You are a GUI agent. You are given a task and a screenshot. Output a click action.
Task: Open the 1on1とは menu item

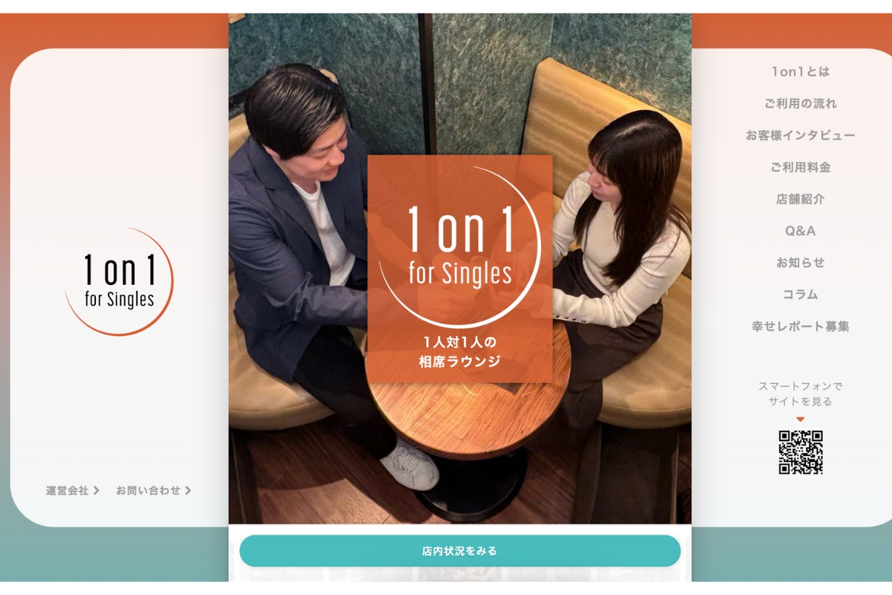click(x=801, y=72)
